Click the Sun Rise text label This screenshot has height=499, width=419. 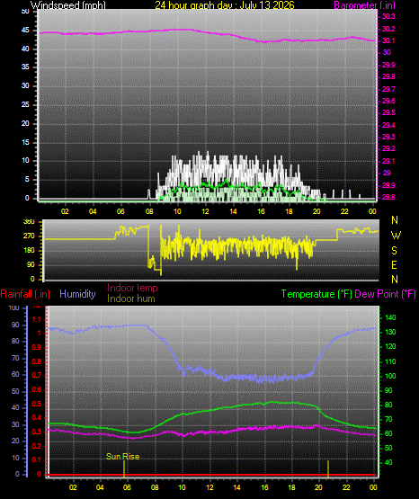123,457
